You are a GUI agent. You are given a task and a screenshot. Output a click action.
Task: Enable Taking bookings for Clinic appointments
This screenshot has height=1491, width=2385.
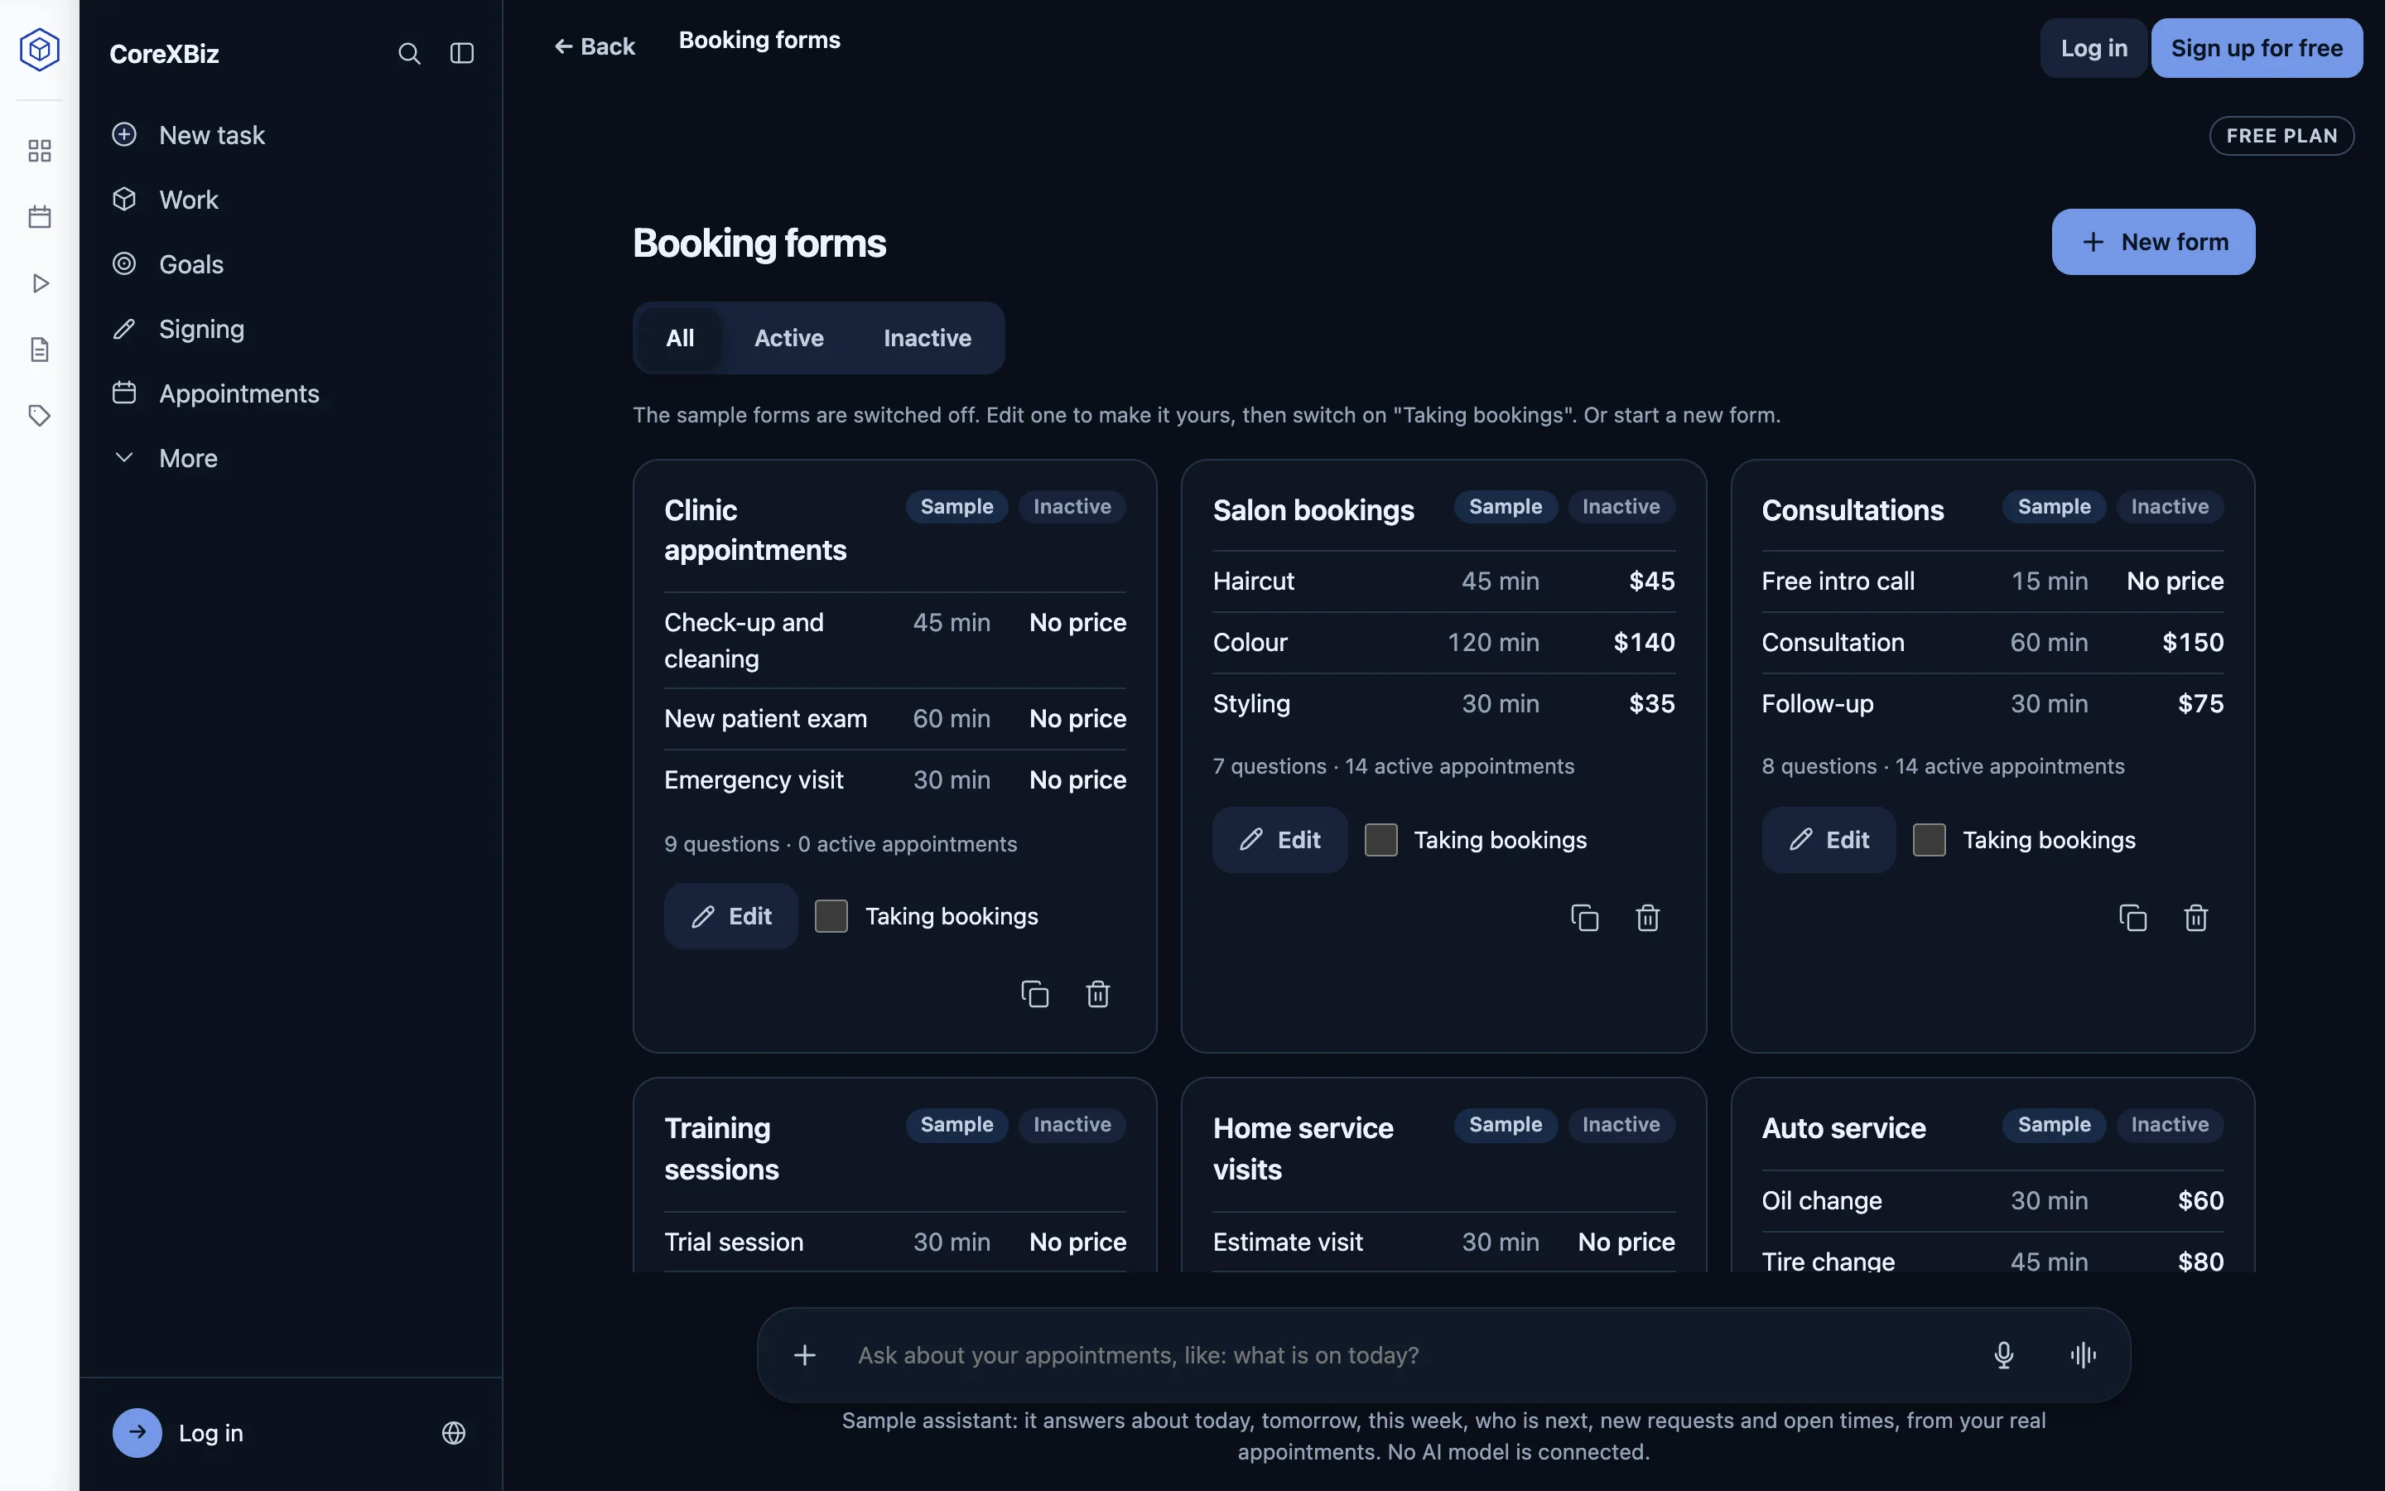(831, 916)
